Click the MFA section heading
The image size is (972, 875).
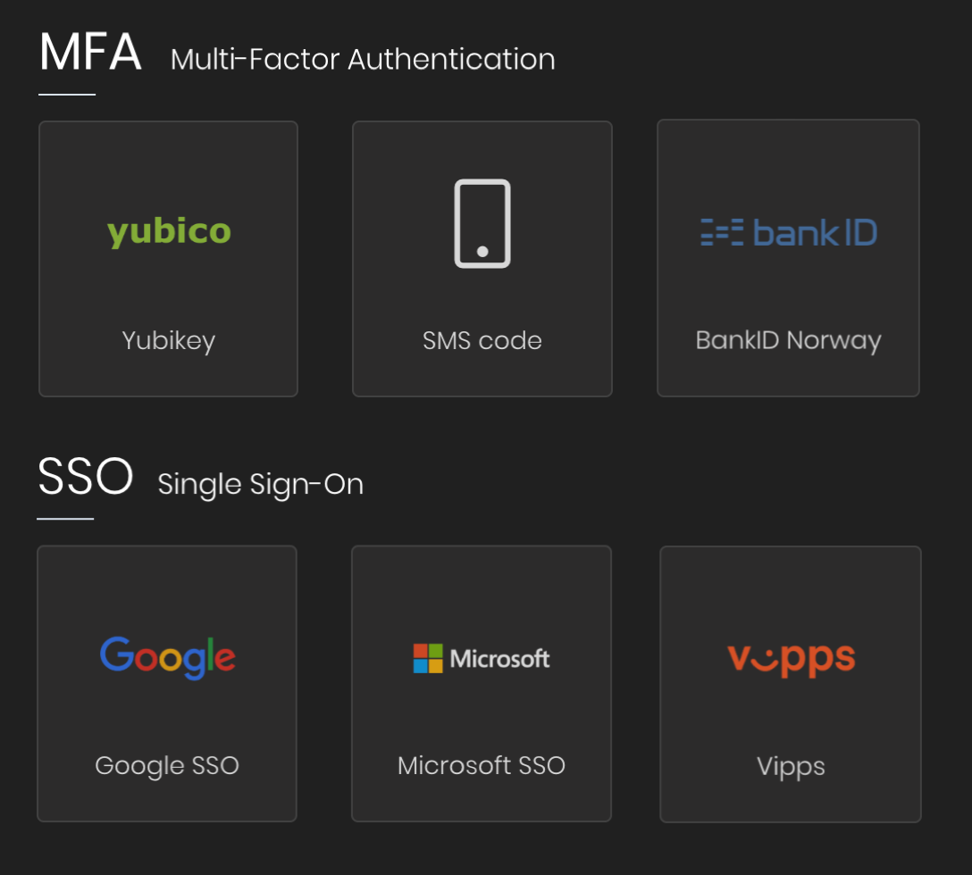coord(90,54)
